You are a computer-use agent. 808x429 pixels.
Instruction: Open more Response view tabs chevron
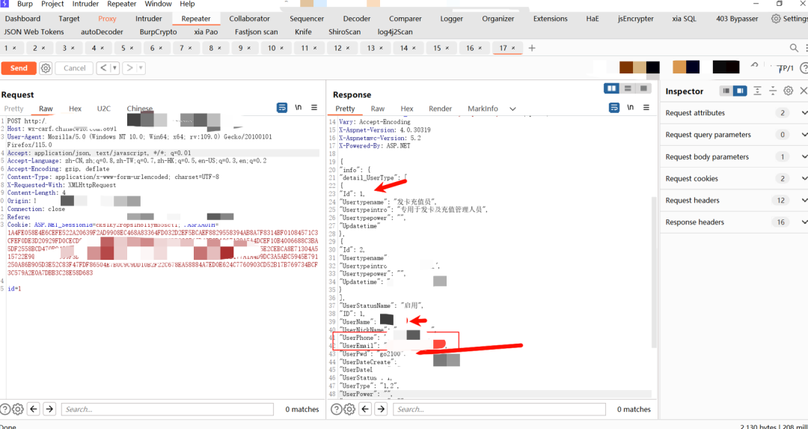(x=512, y=109)
